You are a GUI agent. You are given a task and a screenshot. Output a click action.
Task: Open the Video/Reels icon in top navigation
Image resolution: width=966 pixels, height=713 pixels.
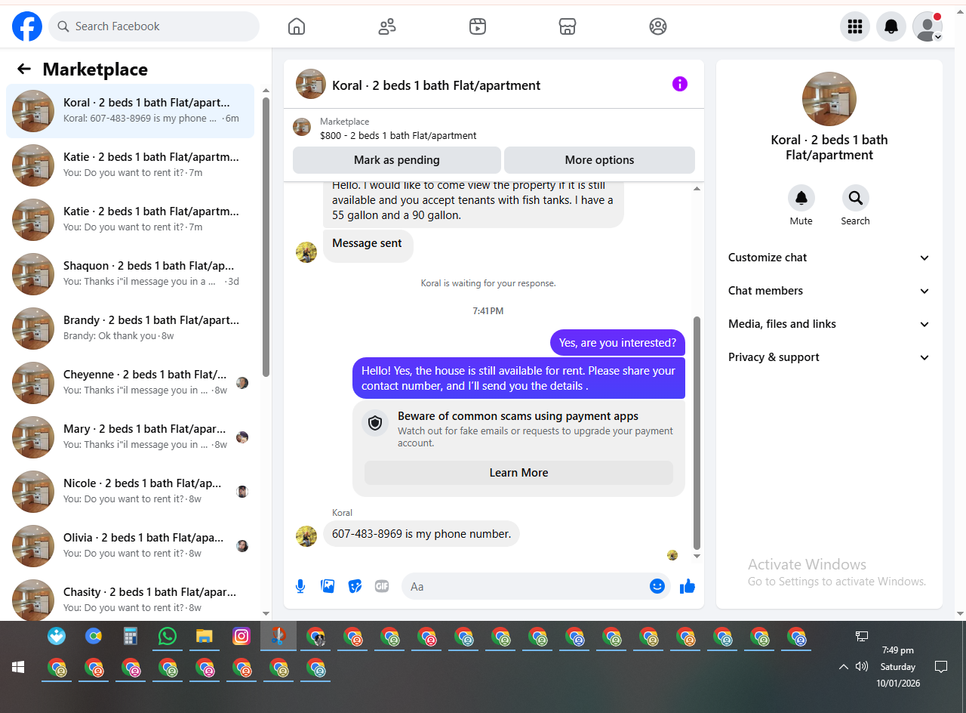tap(477, 26)
